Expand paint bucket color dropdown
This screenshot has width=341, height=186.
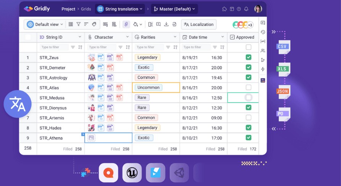141,24
